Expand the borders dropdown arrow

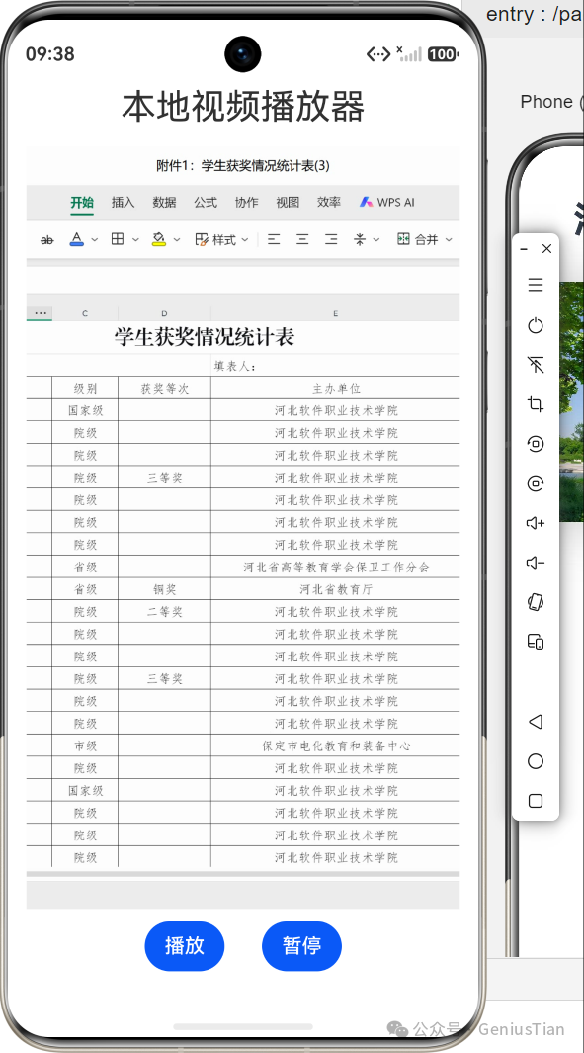(x=135, y=239)
